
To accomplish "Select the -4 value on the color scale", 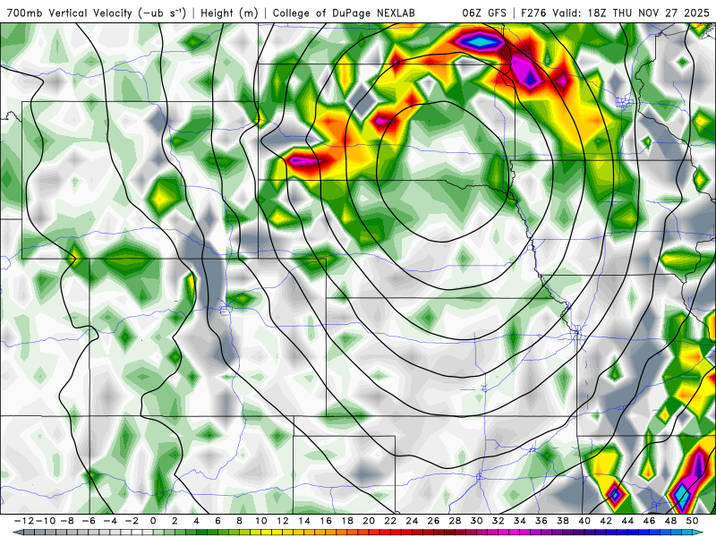I will pyautogui.click(x=110, y=521).
